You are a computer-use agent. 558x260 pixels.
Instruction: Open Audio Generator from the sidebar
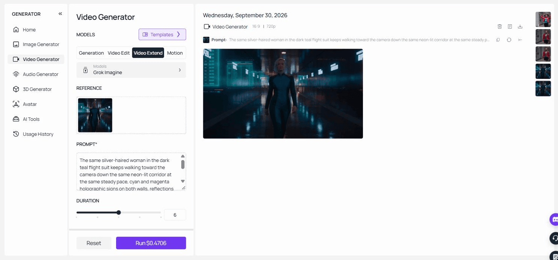(36, 74)
